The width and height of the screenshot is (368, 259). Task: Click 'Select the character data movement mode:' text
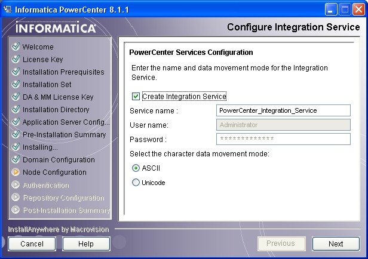point(200,154)
